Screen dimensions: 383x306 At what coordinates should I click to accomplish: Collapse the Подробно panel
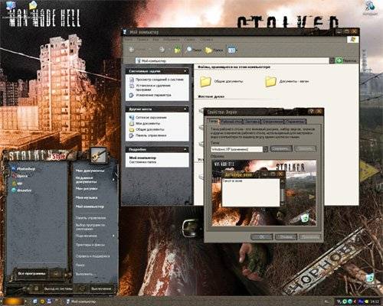coord(185,149)
